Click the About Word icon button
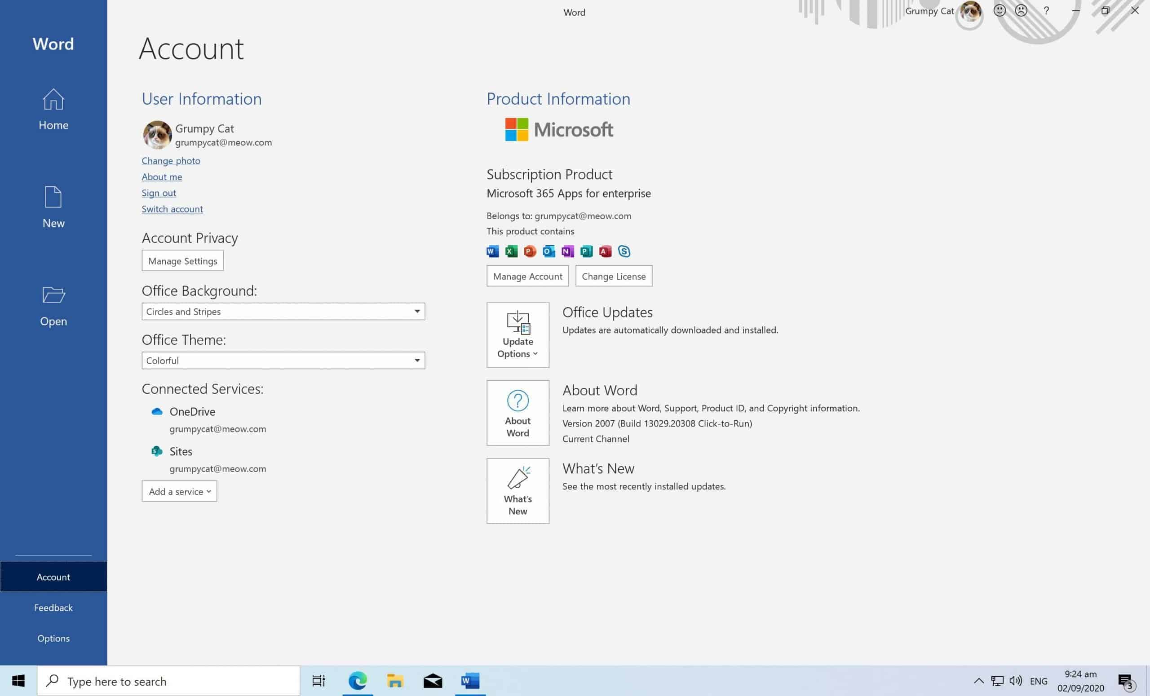This screenshot has height=696, width=1150. [x=517, y=413]
